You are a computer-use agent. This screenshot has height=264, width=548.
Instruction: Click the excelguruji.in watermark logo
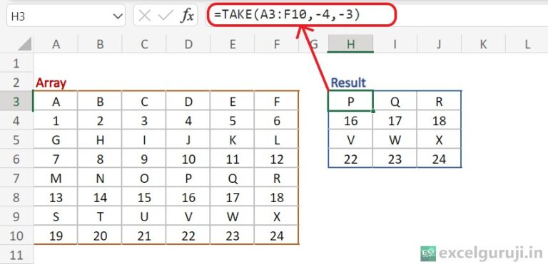coord(428,253)
